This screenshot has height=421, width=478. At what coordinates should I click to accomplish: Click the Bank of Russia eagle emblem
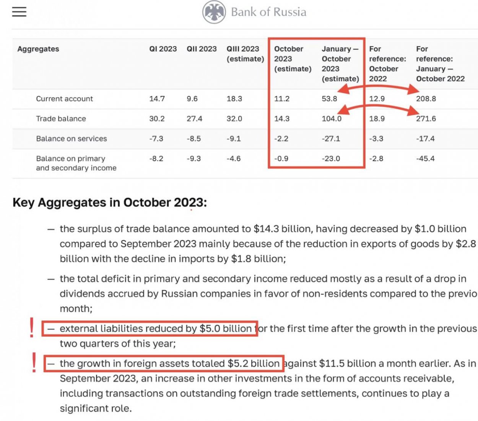tap(214, 12)
